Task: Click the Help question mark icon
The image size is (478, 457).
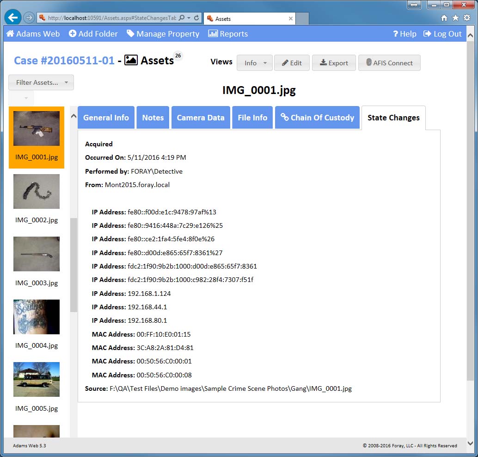Action: pos(395,34)
